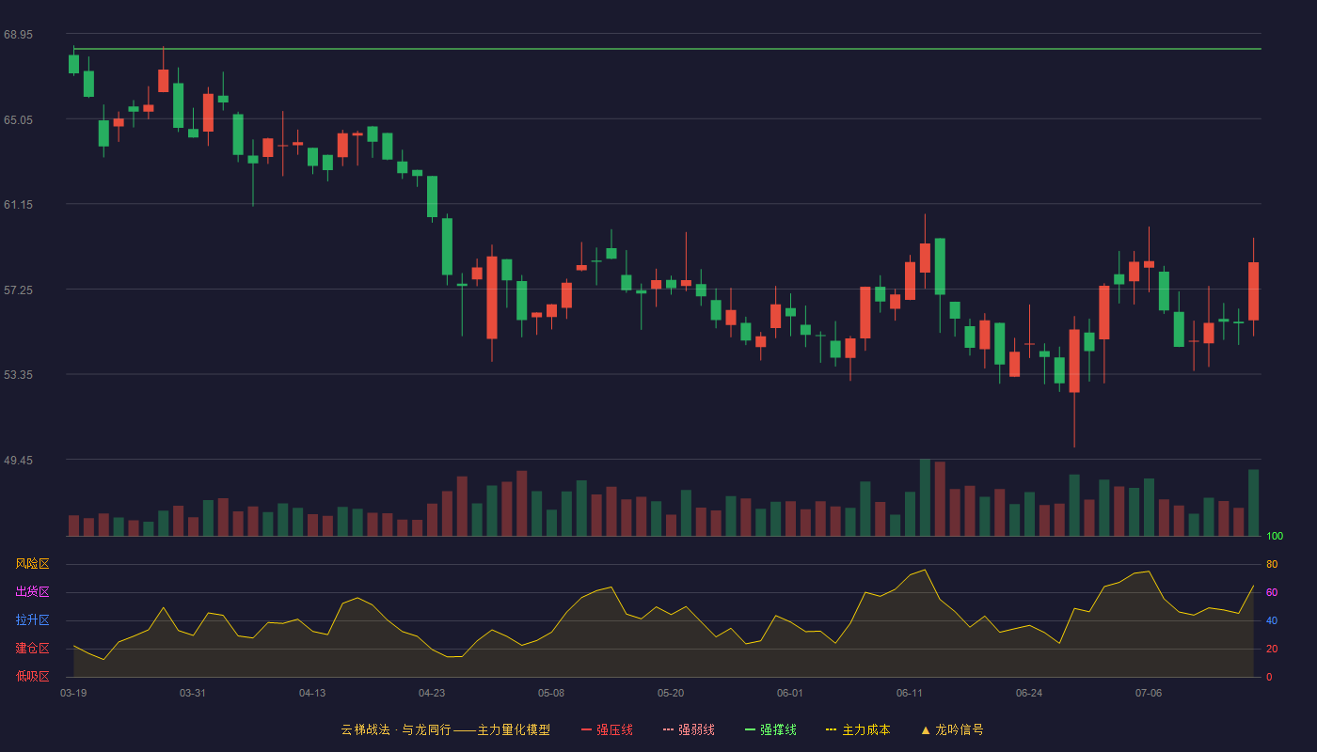Click the red 20 indicator axis value
The image size is (1317, 752).
[1272, 649]
